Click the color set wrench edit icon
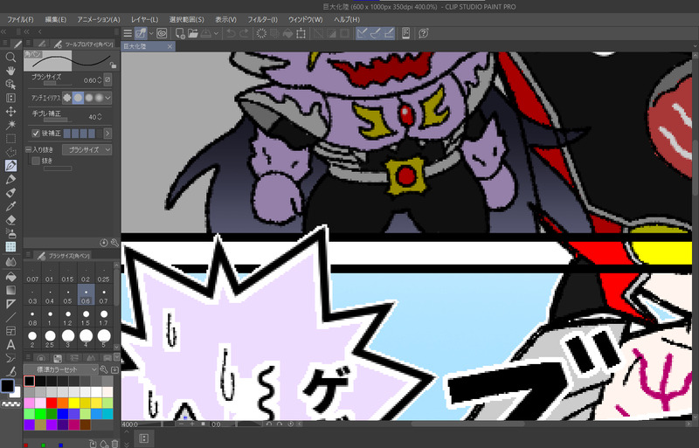Screen dimensions: 699x448 [103, 369]
